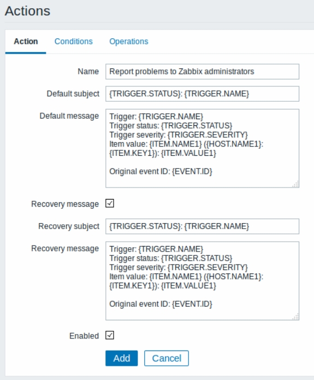Grab the Recovery message resize handle
This screenshot has height=380, width=314.
point(295,317)
